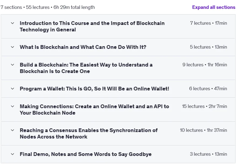236x164 pixels.
Task: Select Program a Wallet section heading
Action: [94, 89]
